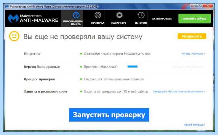Click Ознакомительная версия Malwarebytes text

[x=117, y=54]
